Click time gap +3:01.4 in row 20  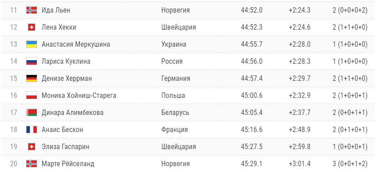click(x=299, y=164)
